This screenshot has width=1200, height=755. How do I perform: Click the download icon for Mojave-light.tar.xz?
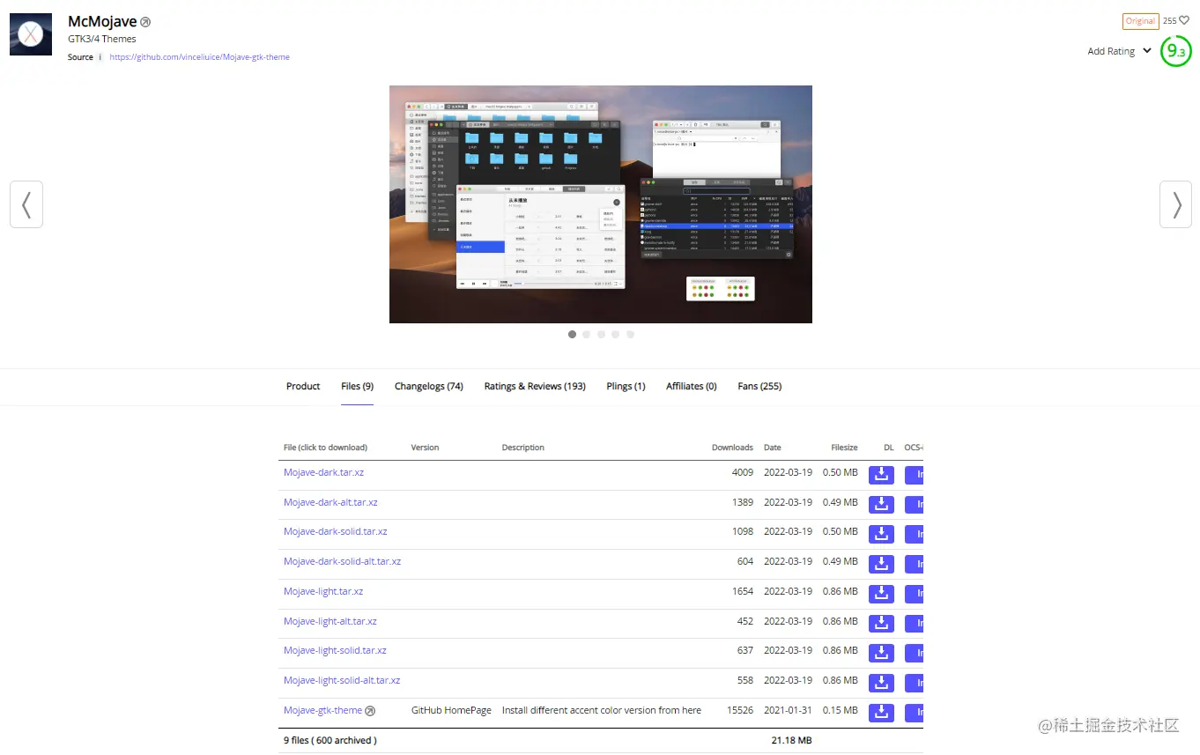click(x=881, y=594)
